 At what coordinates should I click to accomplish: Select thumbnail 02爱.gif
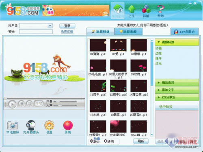click(x=118, y=45)
